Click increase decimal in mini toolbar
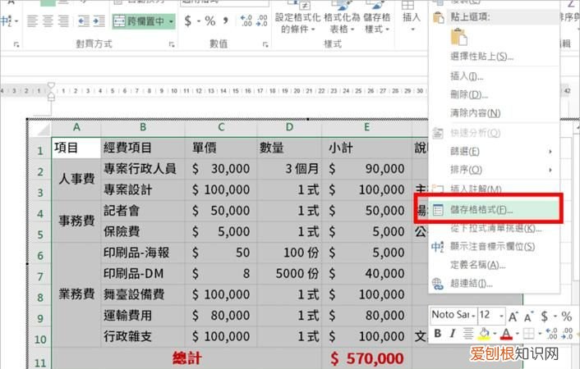This screenshot has width=580, height=369. coord(551,334)
